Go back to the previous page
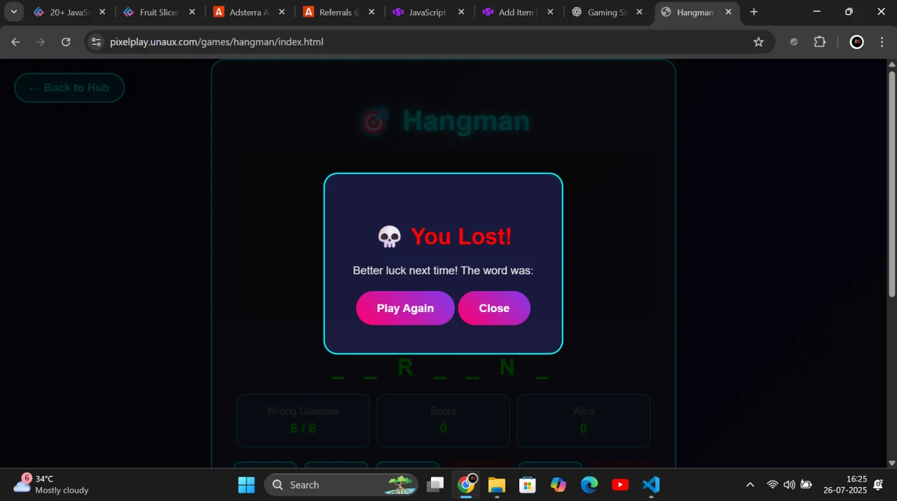This screenshot has height=501, width=897. tap(15, 42)
